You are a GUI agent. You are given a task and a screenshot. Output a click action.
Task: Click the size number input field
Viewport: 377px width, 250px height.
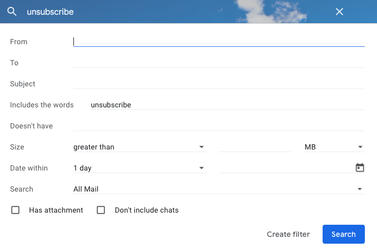255,147
